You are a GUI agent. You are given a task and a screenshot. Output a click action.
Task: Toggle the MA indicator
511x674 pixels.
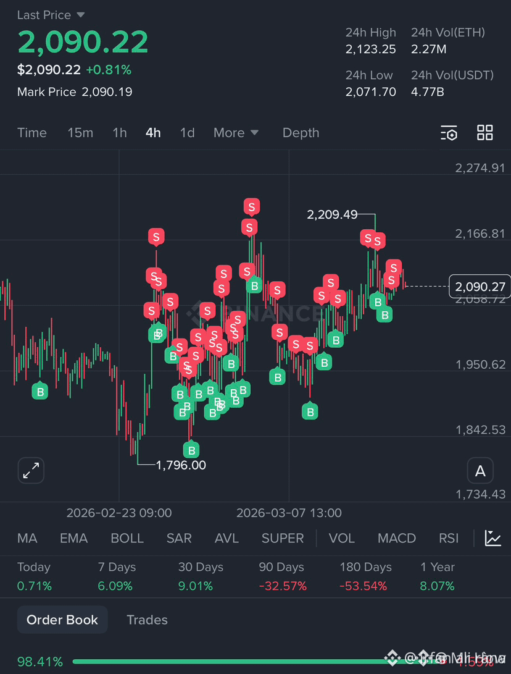27,538
